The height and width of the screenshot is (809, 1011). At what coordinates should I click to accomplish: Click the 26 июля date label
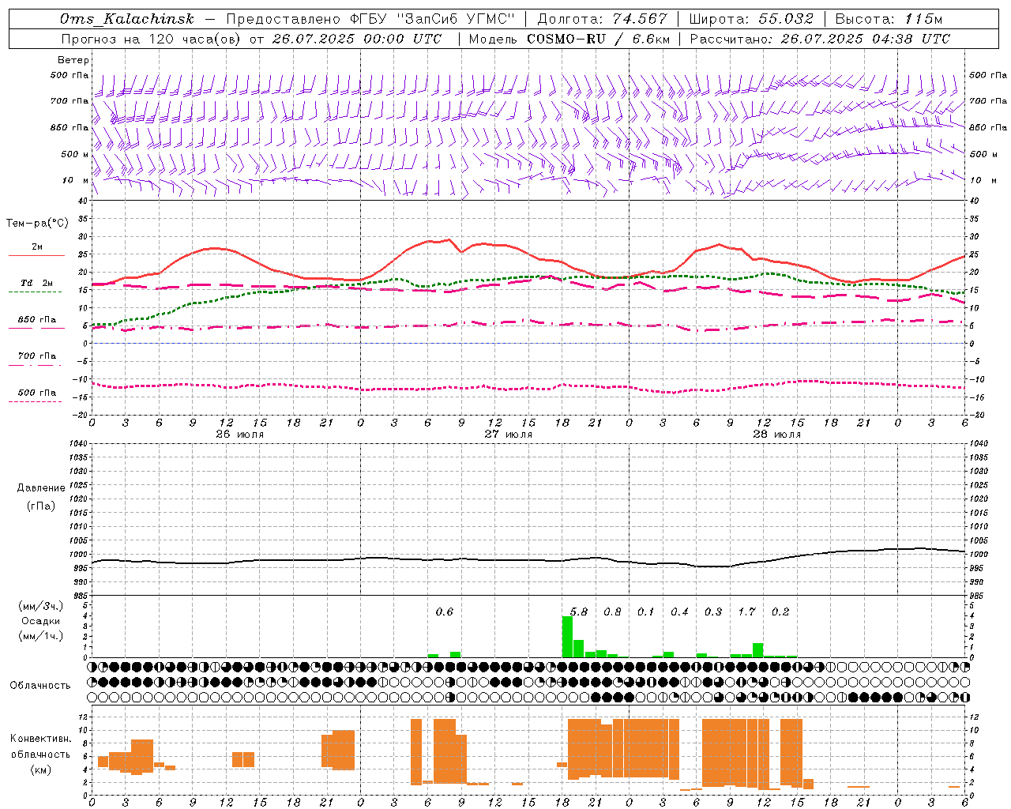(240, 435)
